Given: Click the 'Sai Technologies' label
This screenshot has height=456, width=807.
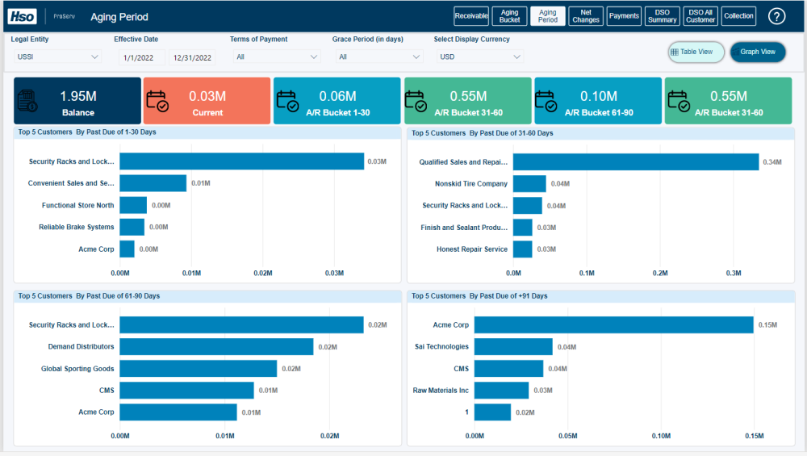Looking at the screenshot, I should point(441,346).
